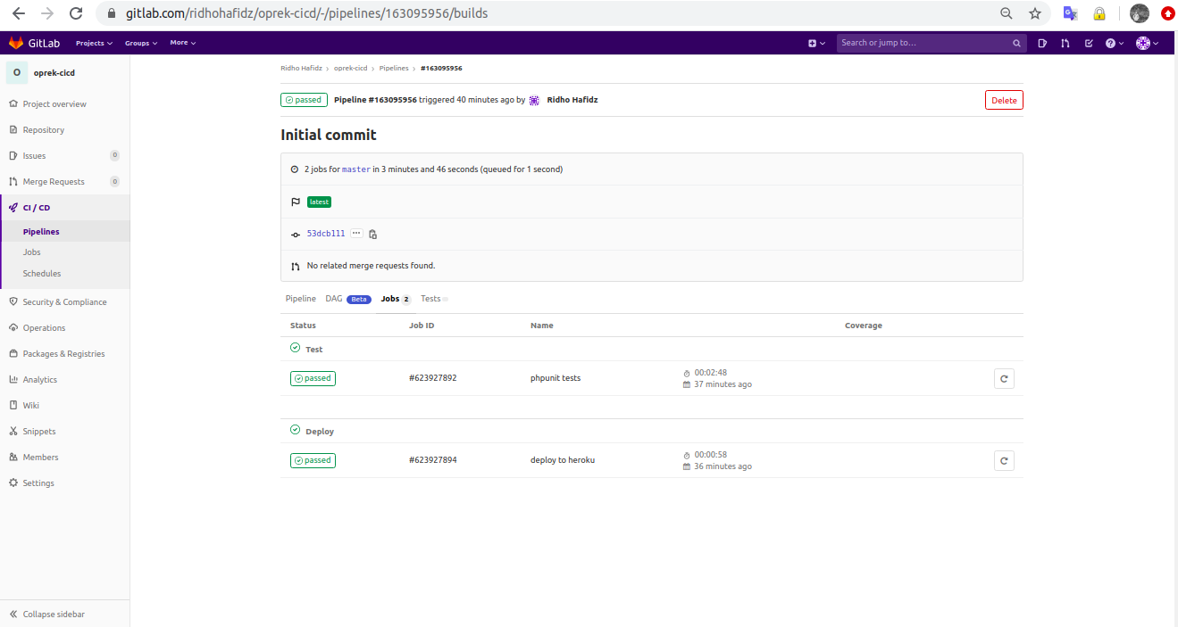Retry the deploy to heroku job

click(x=1004, y=461)
